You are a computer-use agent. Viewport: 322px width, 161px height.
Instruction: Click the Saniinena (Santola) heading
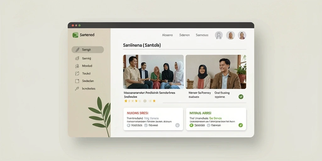point(142,45)
